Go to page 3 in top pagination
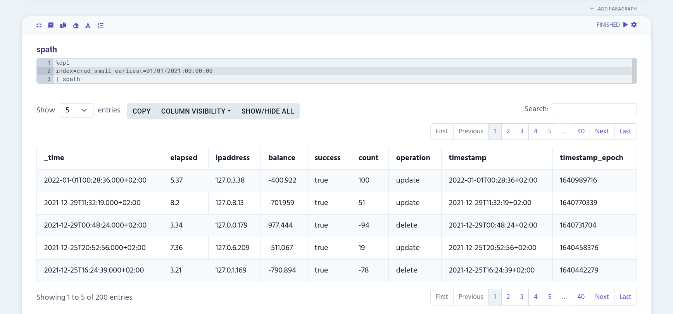 (522, 131)
